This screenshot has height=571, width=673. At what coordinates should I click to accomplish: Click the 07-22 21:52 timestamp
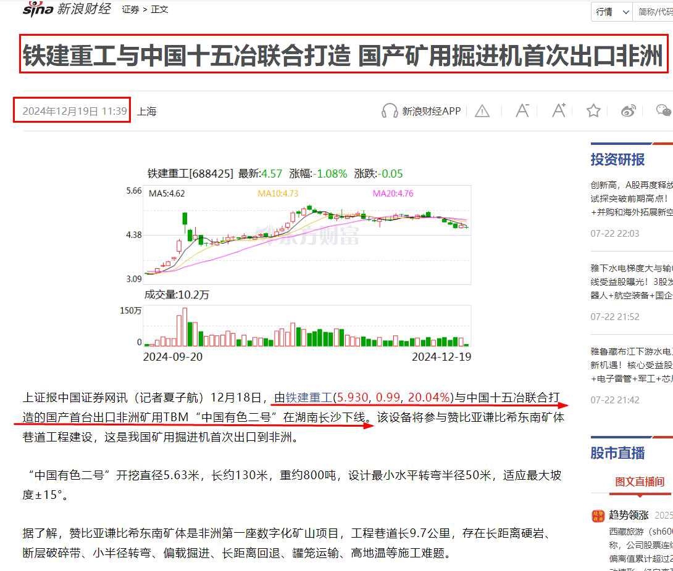click(x=614, y=317)
